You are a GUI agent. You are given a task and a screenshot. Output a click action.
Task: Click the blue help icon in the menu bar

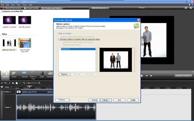pos(192,5)
